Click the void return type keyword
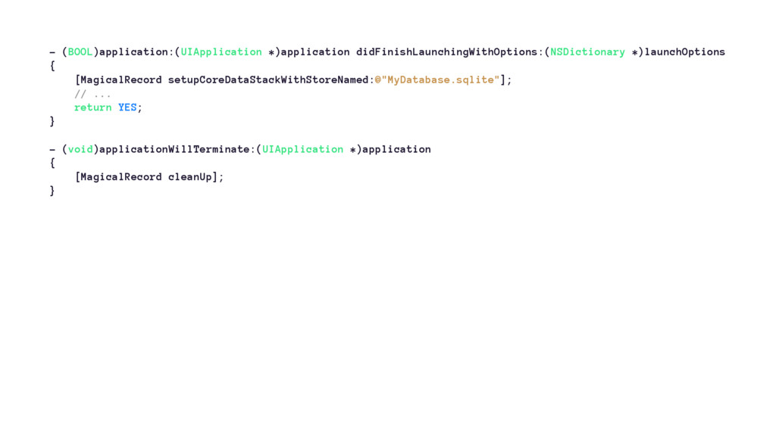This screenshot has width=776, height=436. point(80,149)
